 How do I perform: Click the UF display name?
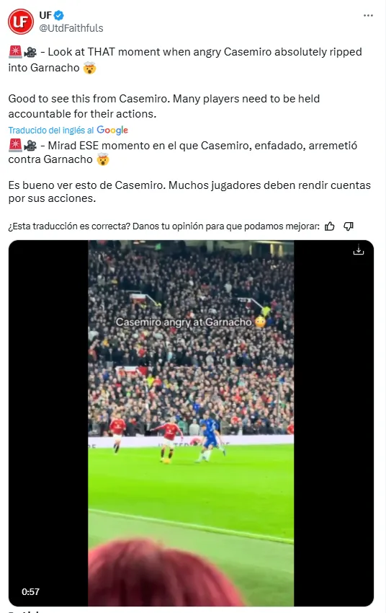click(x=45, y=15)
